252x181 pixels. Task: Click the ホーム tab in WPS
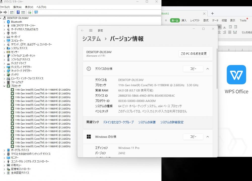[x=175, y=20]
